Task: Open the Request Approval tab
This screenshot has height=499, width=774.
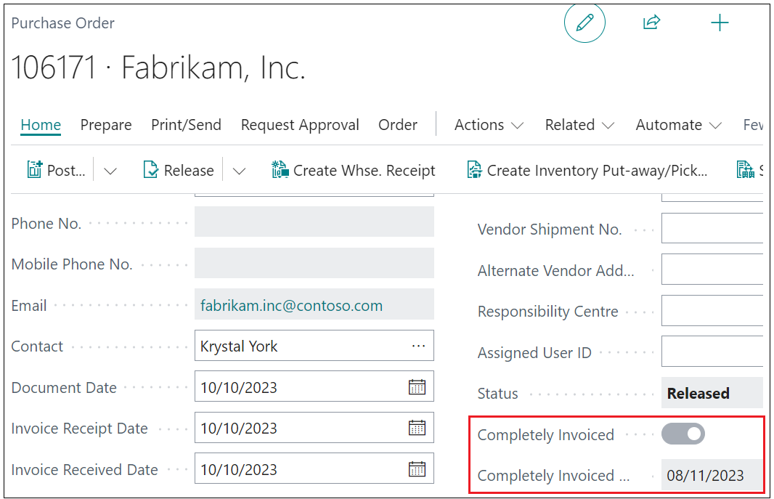Action: [x=300, y=125]
